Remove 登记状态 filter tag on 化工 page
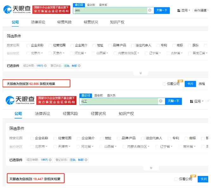This screenshot has width=211, height=188. tap(86, 160)
